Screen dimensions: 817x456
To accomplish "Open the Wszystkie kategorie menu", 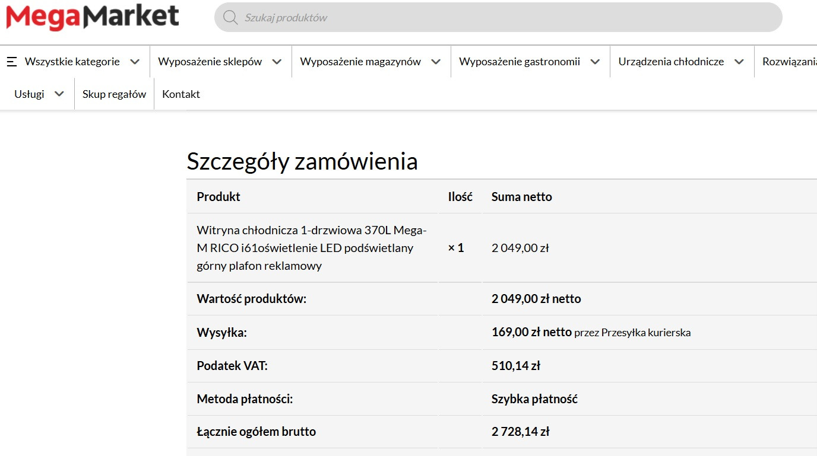I will pyautogui.click(x=72, y=62).
